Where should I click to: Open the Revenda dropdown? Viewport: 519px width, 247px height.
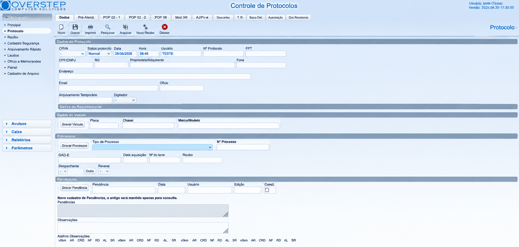pos(104,171)
